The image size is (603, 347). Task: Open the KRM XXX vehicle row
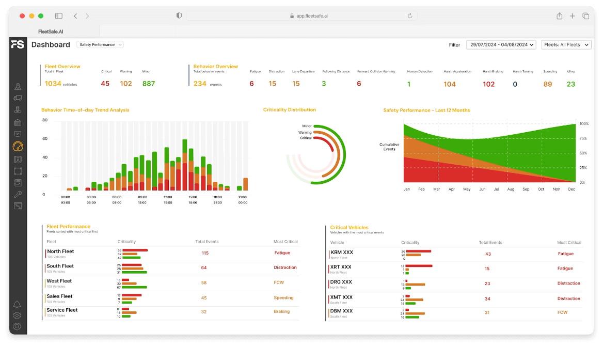click(342, 253)
